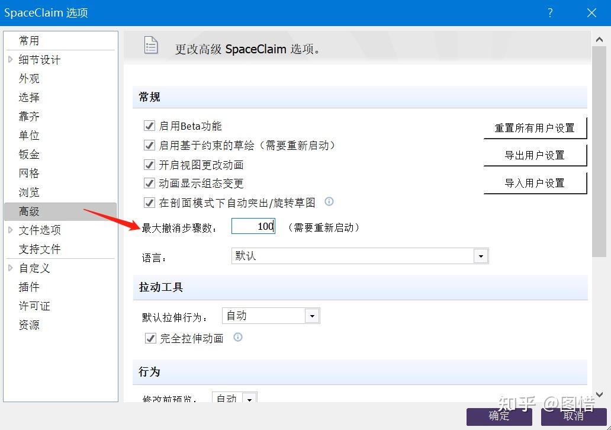Viewport: 611px width, 430px height.
Task: Click the 最大撤消步骤数 input field
Action: [253, 226]
